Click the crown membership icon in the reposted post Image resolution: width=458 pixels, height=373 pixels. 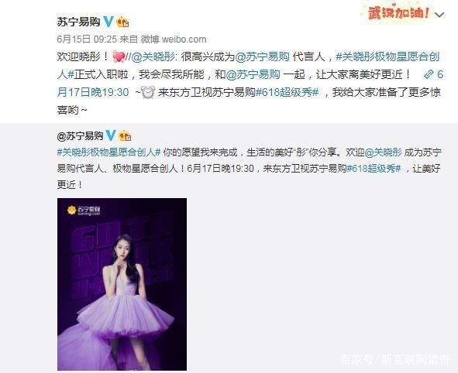(x=125, y=136)
